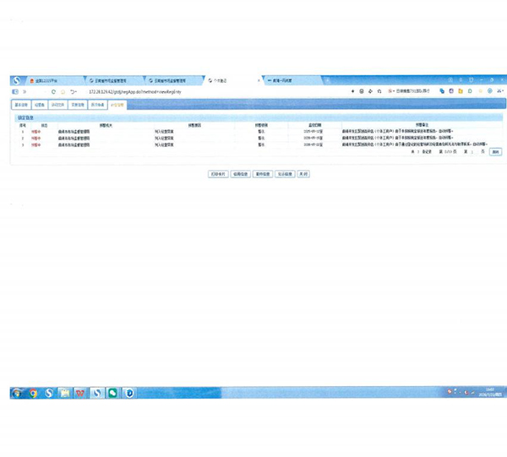
Task: Click the address bar URL 172.28.129.42
Action: (135, 92)
